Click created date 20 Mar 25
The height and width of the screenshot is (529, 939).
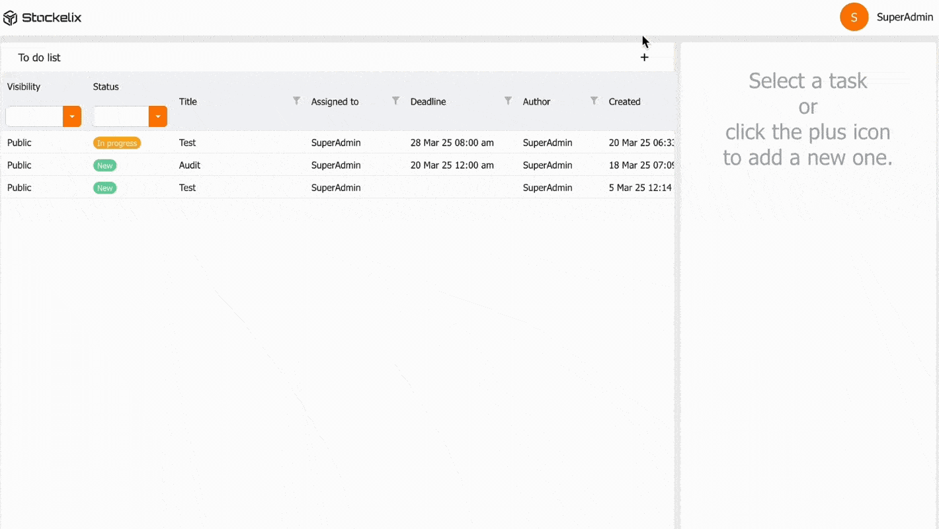pyautogui.click(x=641, y=143)
